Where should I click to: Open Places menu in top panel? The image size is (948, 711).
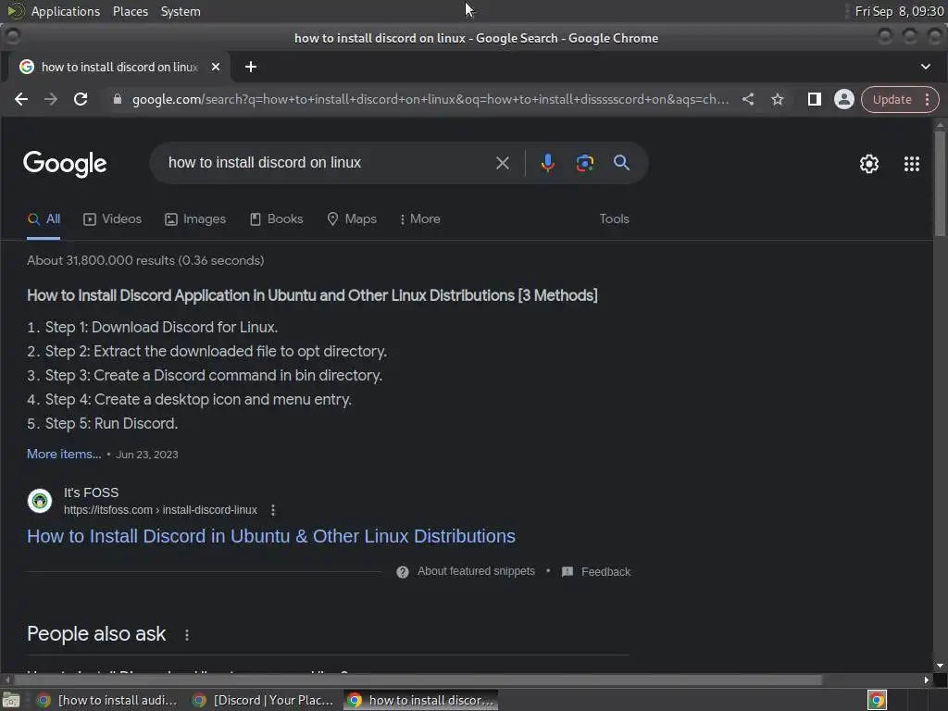(x=131, y=11)
